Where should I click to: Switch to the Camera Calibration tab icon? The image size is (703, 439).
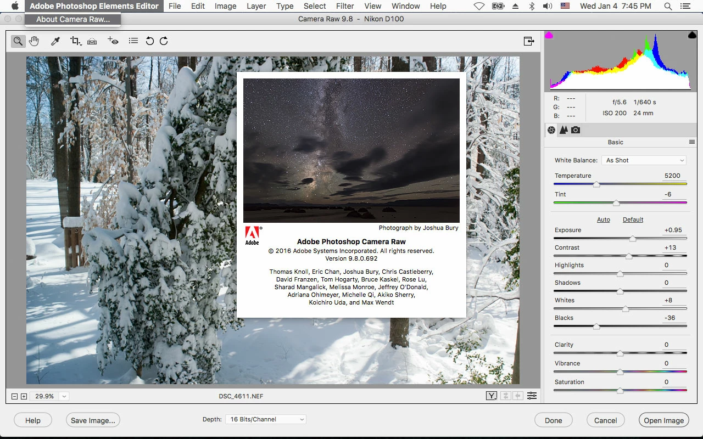[576, 130]
